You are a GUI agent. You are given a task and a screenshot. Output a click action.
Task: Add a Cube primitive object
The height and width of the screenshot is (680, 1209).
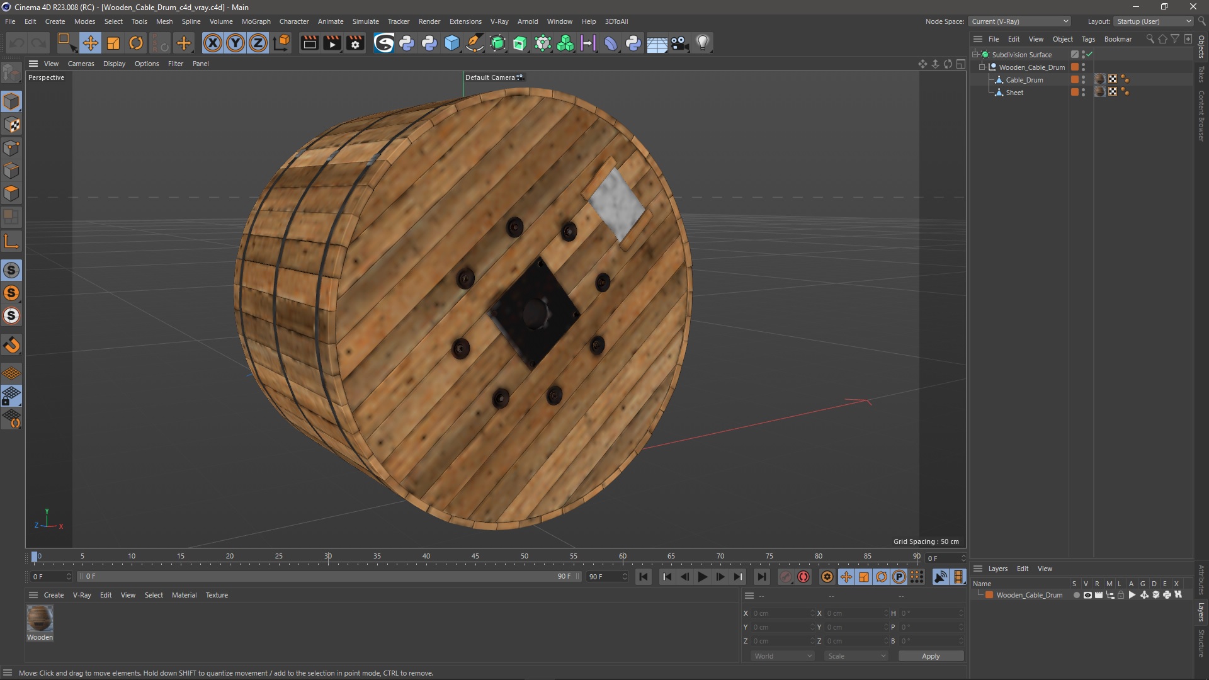pos(452,43)
